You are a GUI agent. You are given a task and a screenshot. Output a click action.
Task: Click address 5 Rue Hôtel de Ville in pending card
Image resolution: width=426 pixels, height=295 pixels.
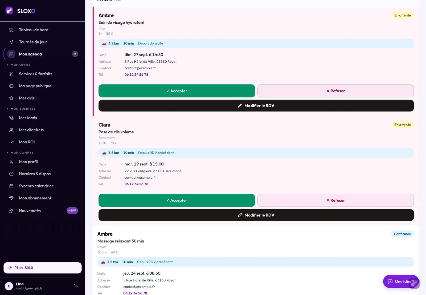click(x=150, y=62)
